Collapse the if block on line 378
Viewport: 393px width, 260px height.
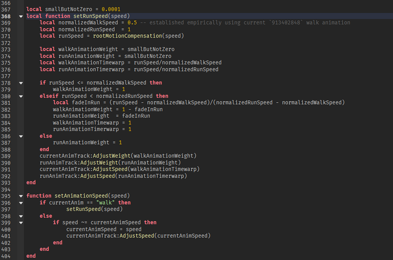point(21,82)
